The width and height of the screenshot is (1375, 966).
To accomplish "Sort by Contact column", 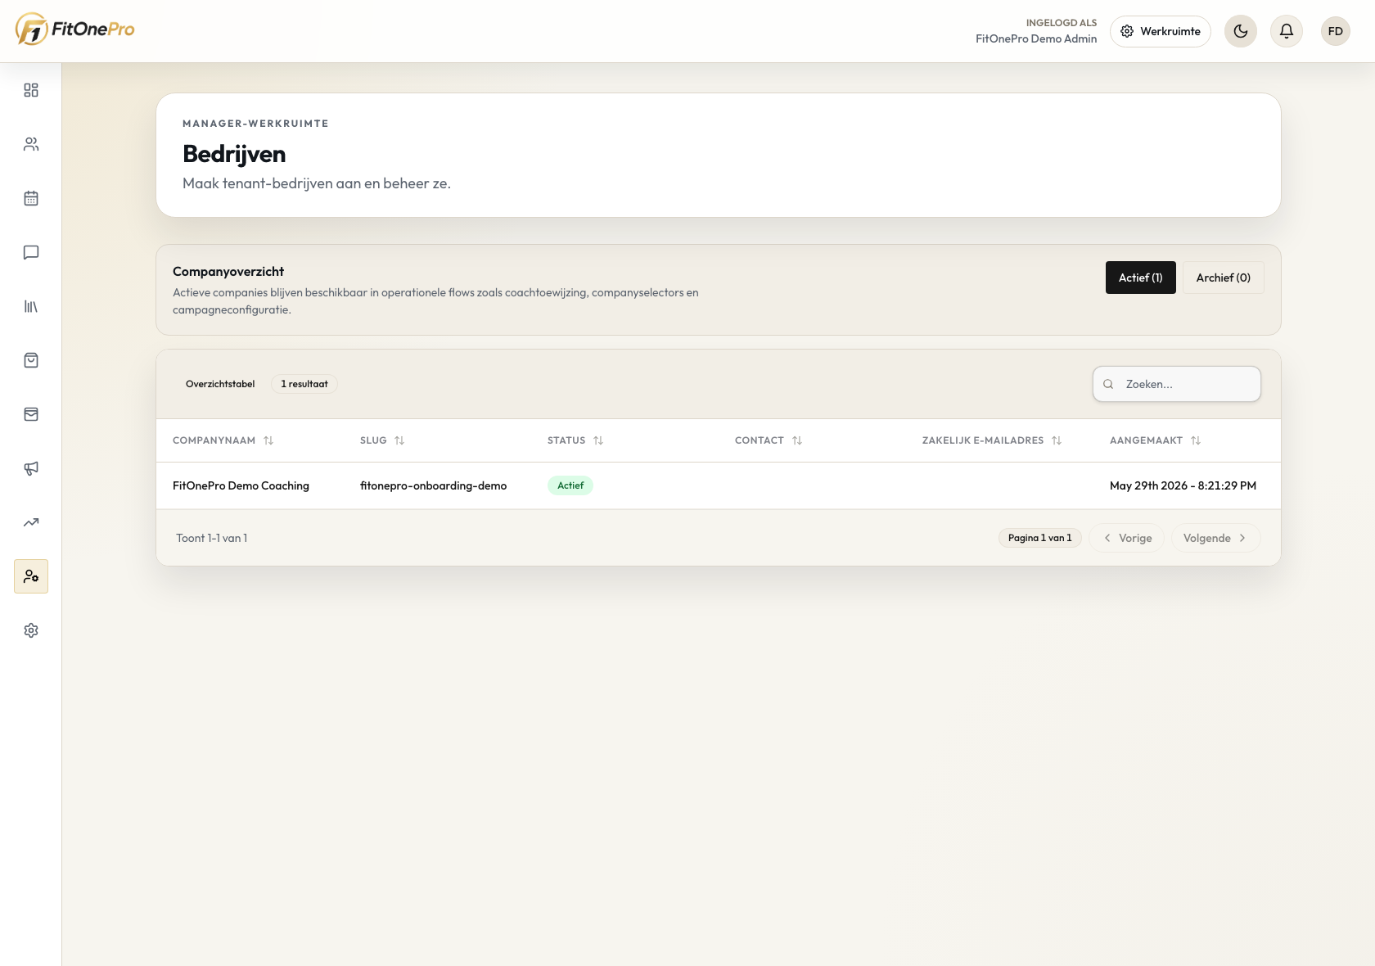I will click(x=769, y=440).
